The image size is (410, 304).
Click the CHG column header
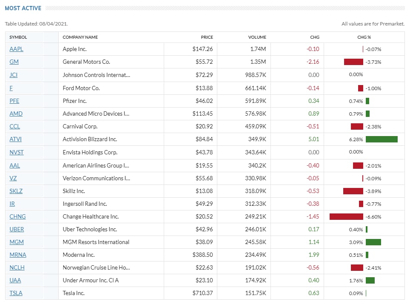315,37
